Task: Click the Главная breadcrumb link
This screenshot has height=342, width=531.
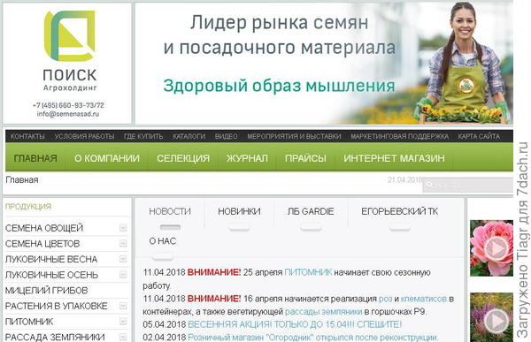Action: (x=21, y=180)
